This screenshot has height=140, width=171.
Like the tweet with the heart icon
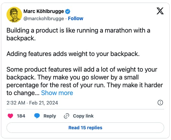point(10,116)
